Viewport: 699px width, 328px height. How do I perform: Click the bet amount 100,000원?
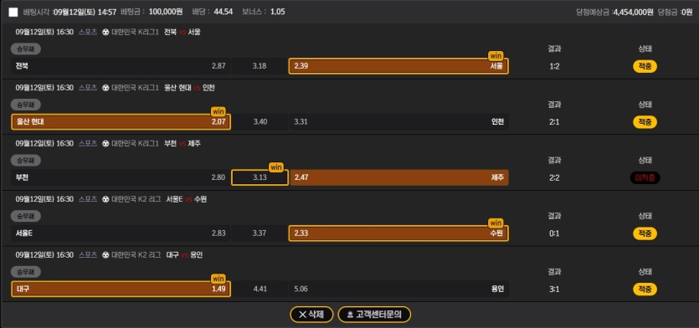pyautogui.click(x=167, y=12)
